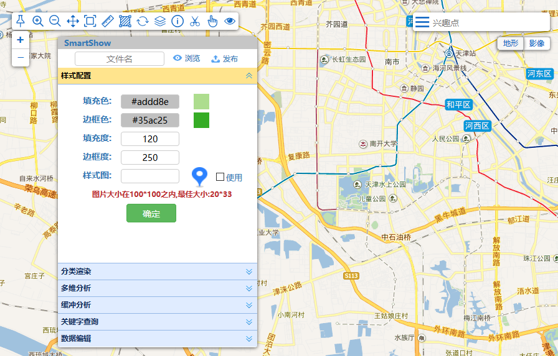Click the 河东区 district label
Viewport: 558px width, 356px height.
click(x=539, y=73)
